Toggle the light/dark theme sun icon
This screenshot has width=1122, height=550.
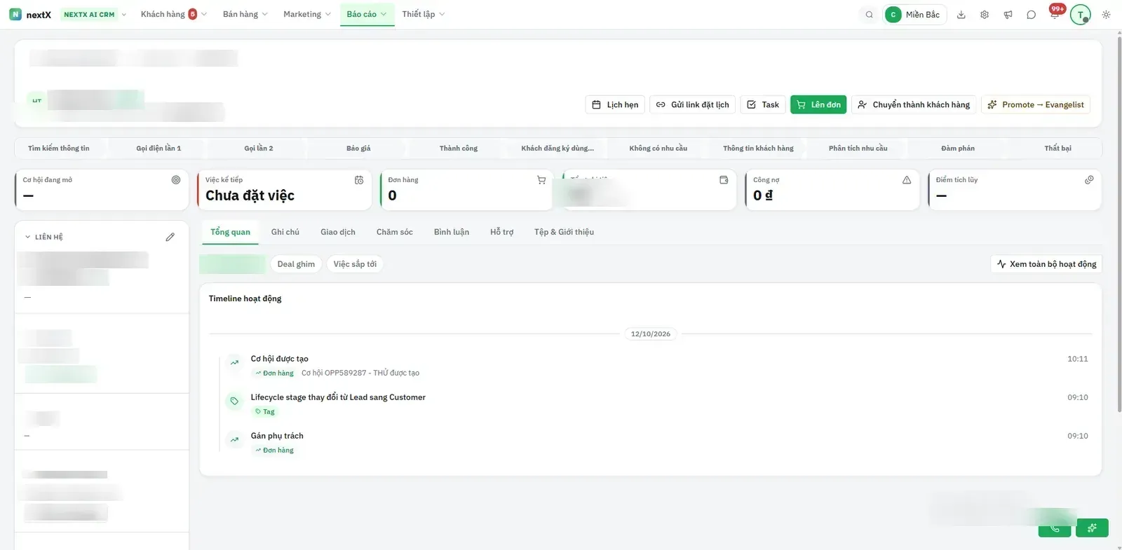1106,15
